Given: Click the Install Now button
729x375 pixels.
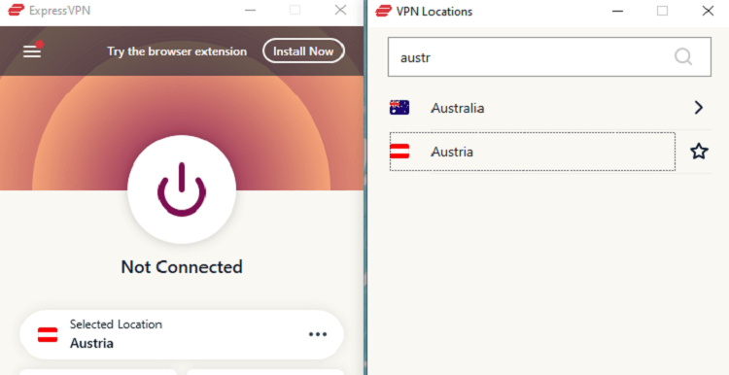Looking at the screenshot, I should tap(303, 51).
